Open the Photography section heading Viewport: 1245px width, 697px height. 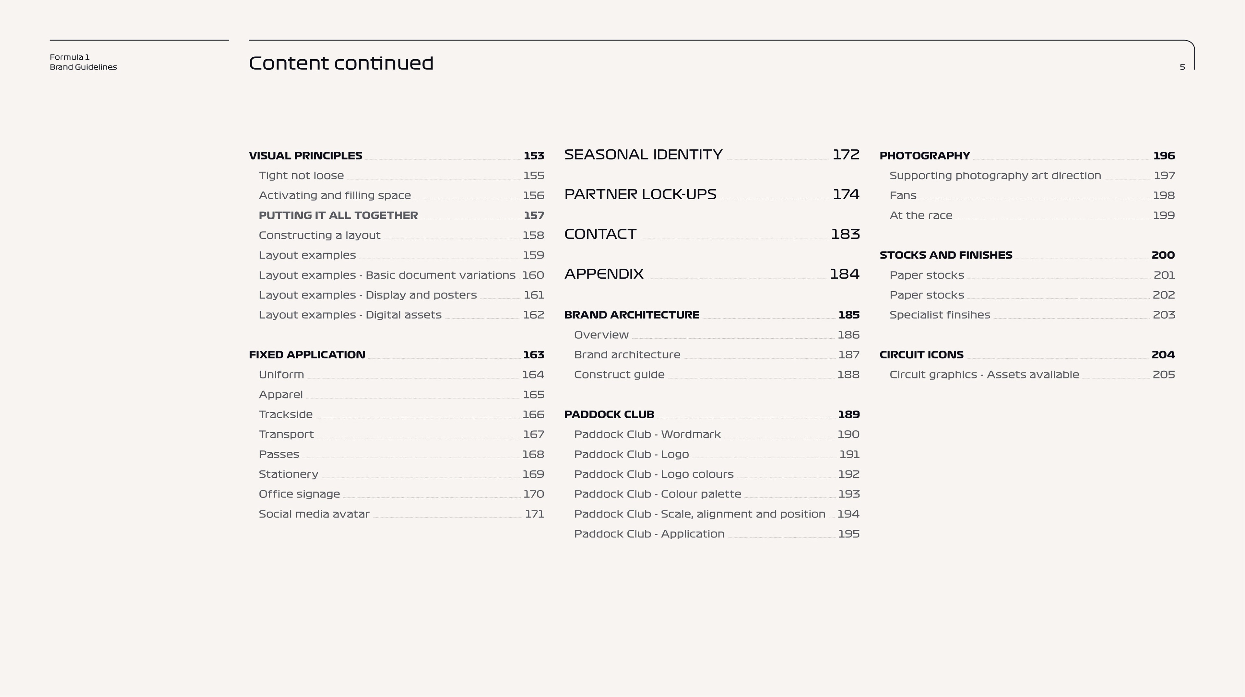925,156
